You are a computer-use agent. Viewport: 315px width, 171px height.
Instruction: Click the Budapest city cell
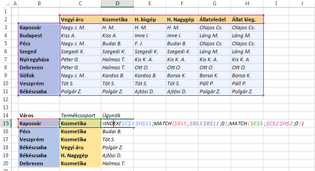39,36
